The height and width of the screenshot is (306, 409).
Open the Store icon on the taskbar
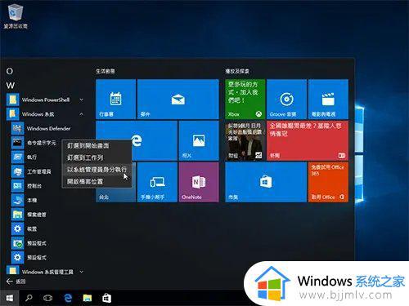106,298
